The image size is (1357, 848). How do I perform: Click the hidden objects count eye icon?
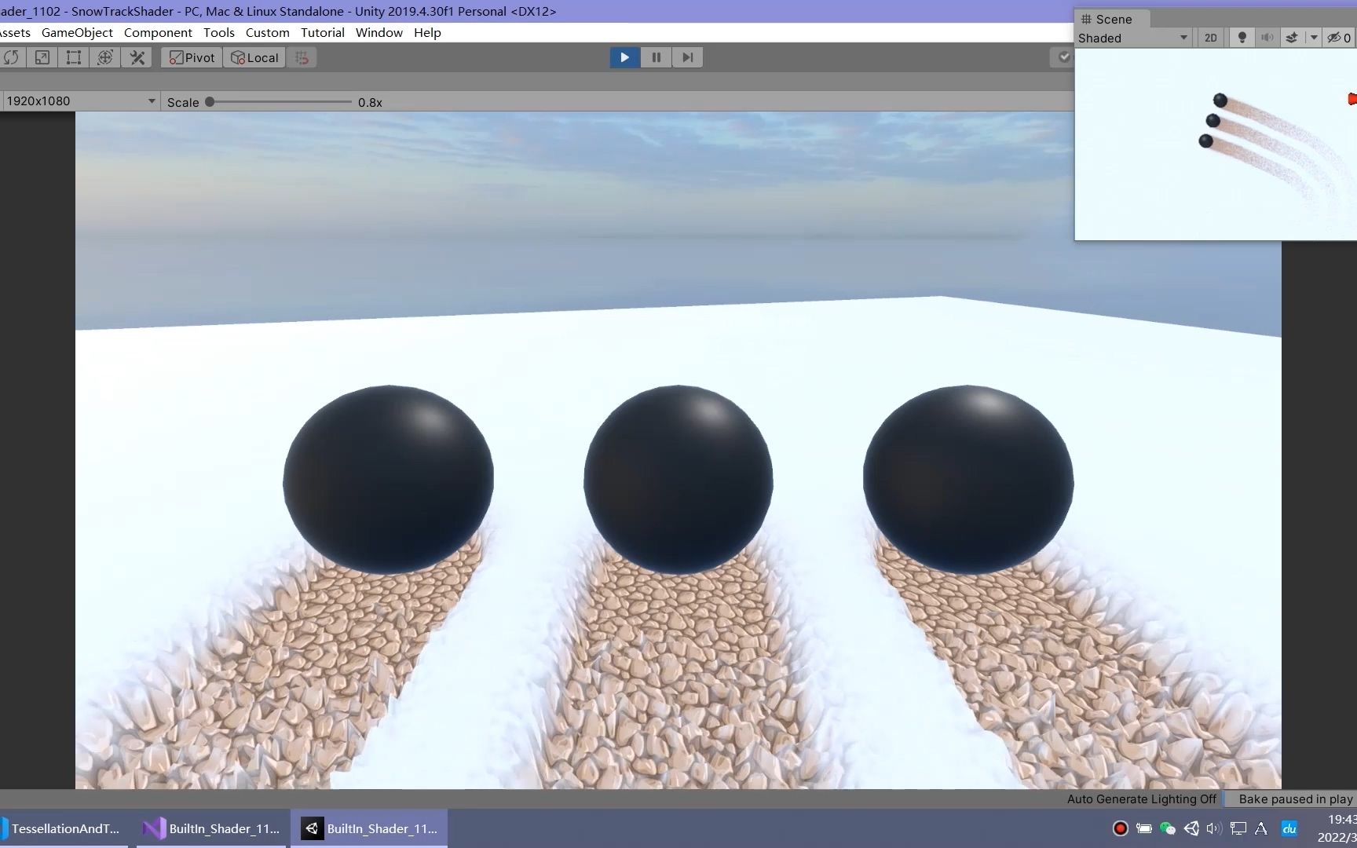pyautogui.click(x=1336, y=38)
